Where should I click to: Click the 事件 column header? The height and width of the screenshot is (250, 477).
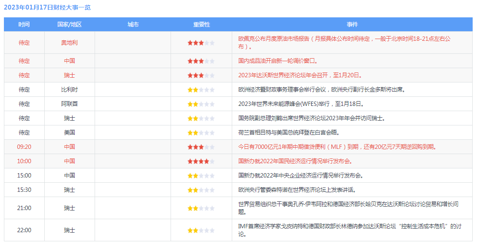(x=352, y=24)
